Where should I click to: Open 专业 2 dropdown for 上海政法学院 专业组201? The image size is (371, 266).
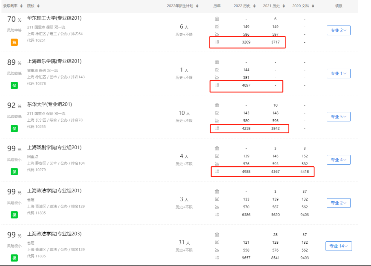(x=339, y=203)
